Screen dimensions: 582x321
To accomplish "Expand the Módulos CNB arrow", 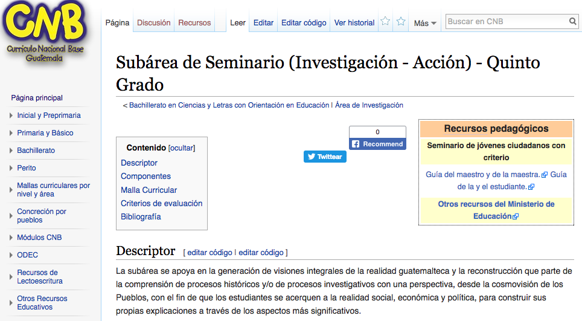I will (11, 238).
